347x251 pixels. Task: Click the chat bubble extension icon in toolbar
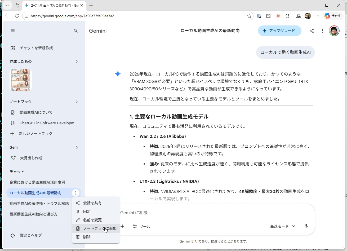click(268, 16)
